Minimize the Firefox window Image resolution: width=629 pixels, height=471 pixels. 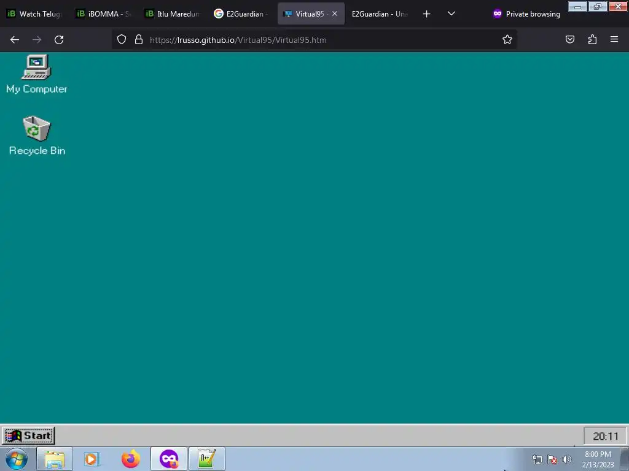coord(577,6)
